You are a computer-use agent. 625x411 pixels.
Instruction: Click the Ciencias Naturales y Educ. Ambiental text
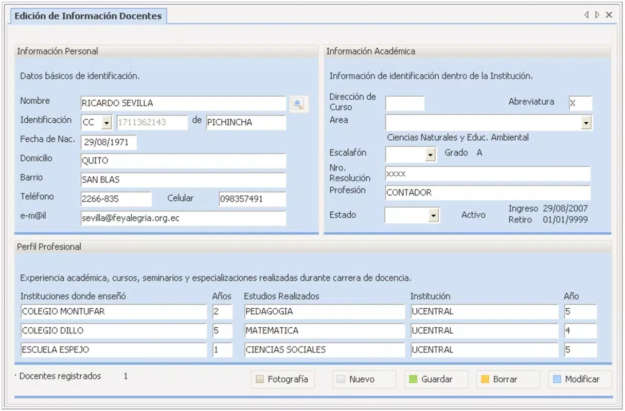458,138
